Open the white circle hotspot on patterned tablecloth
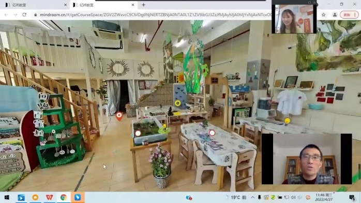 point(212,133)
